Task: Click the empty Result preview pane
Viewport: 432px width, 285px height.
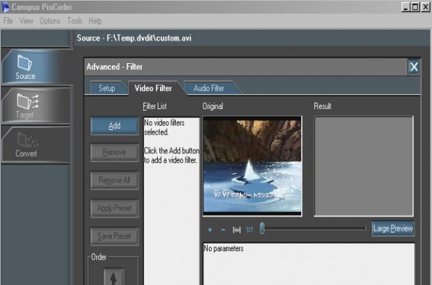Action: [364, 166]
